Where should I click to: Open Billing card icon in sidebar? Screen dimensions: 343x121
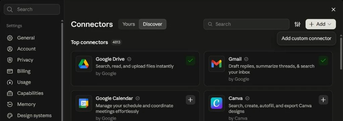10,71
